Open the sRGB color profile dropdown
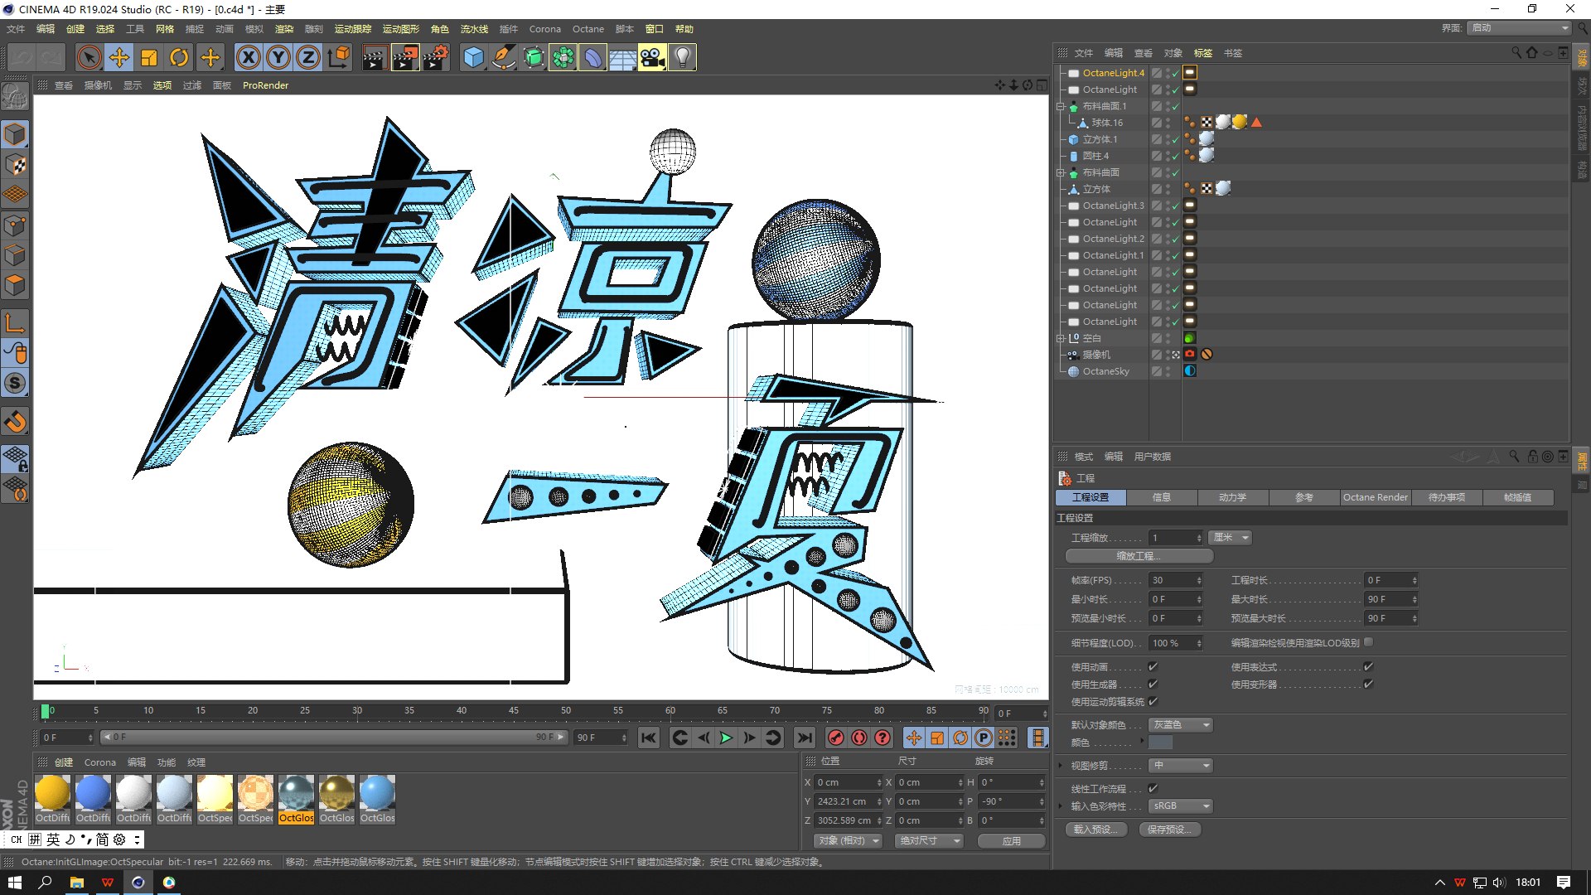1591x895 pixels. (x=1181, y=806)
